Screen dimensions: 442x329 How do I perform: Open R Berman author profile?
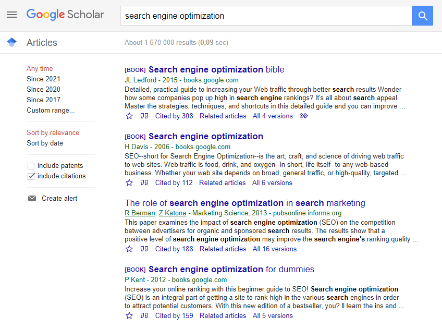(x=140, y=213)
